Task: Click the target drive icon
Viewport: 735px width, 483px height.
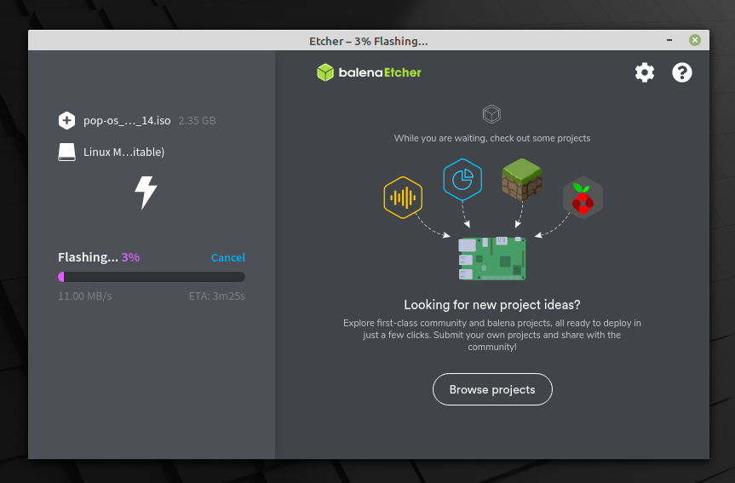Action: (x=66, y=152)
